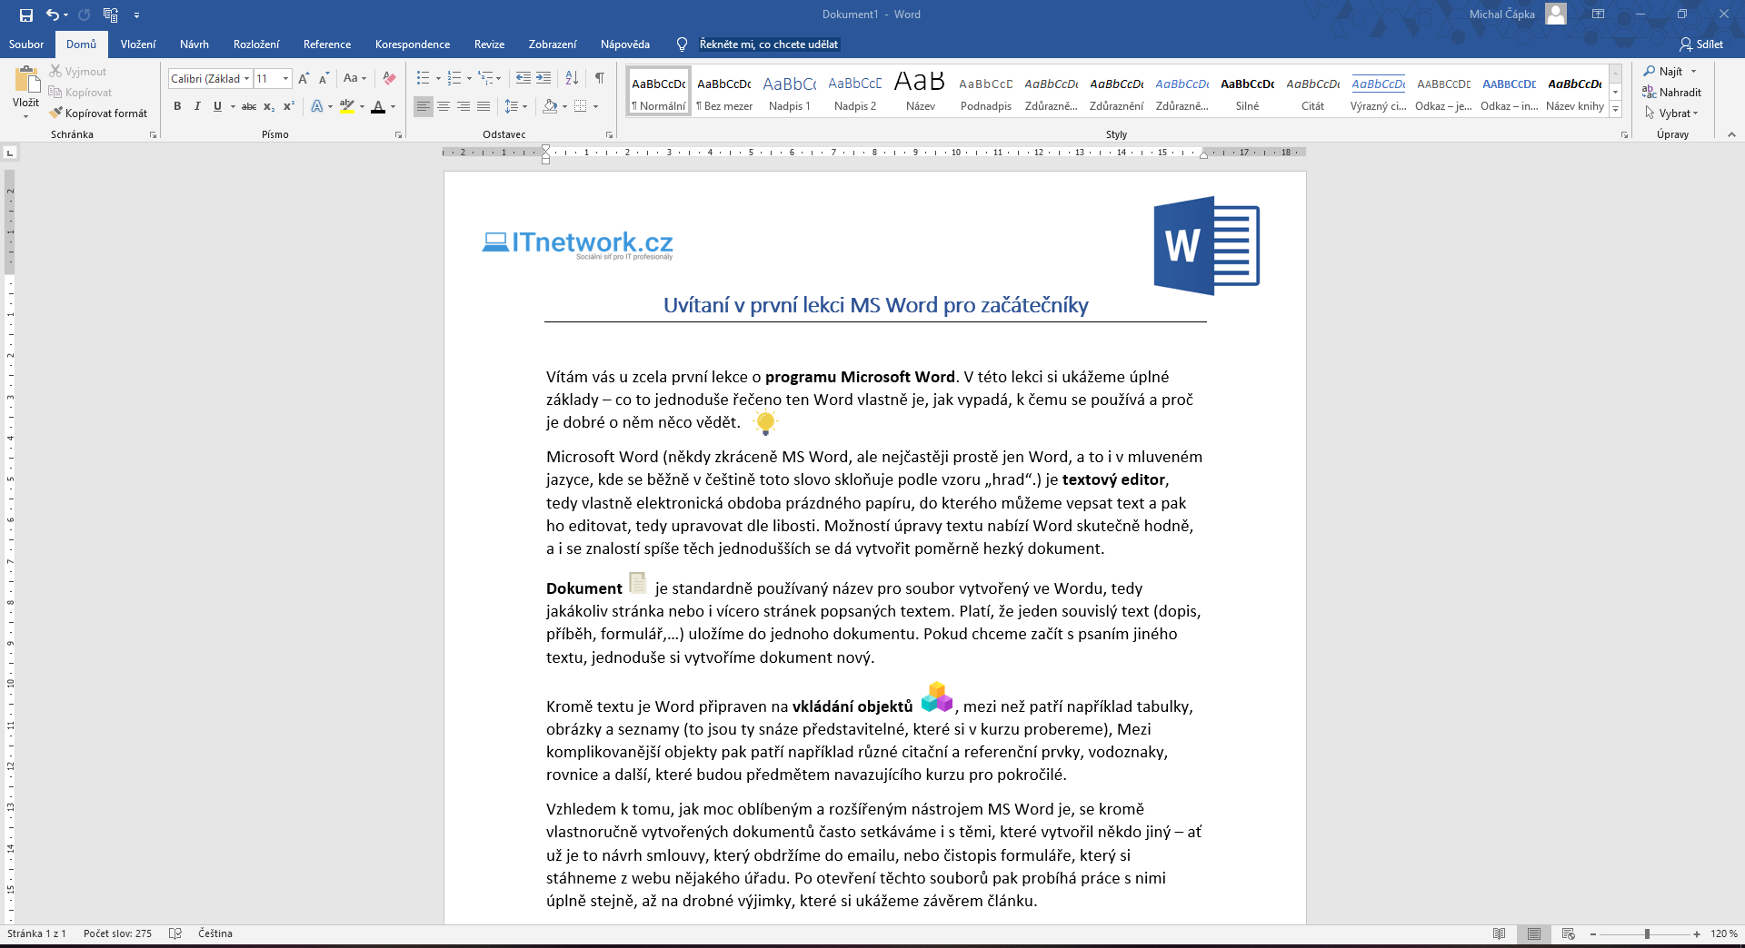
Task: Show paragraph formatting marks
Action: coord(599,79)
